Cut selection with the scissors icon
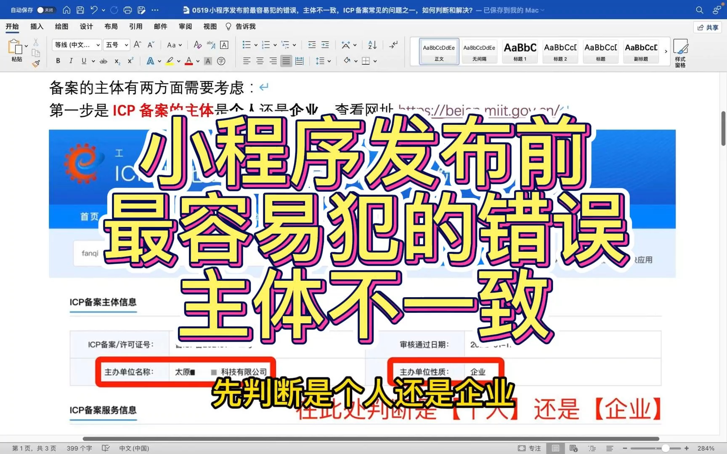 pyautogui.click(x=36, y=42)
